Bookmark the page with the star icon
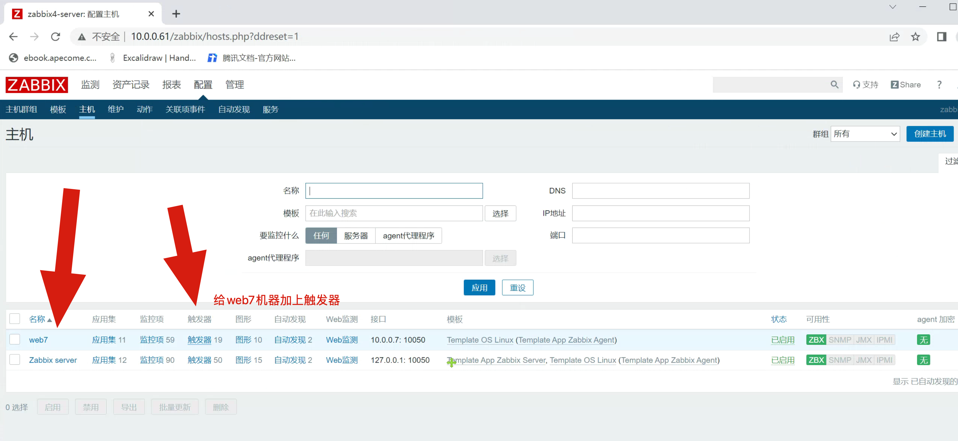Image resolution: width=958 pixels, height=441 pixels. tap(915, 37)
